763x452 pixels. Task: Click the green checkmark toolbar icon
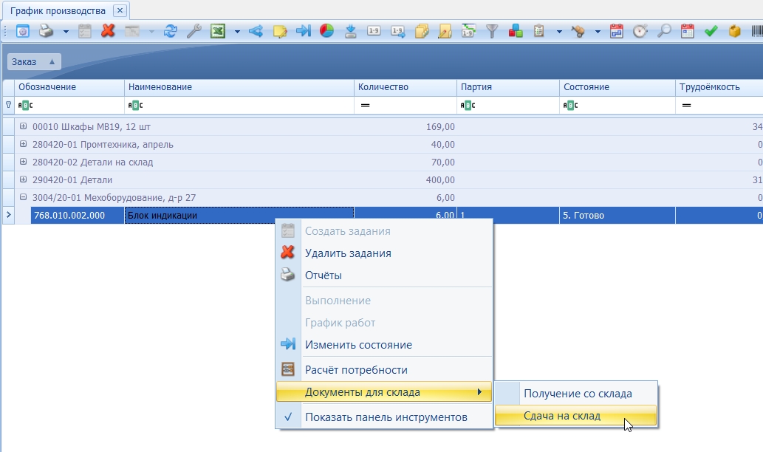(x=711, y=31)
